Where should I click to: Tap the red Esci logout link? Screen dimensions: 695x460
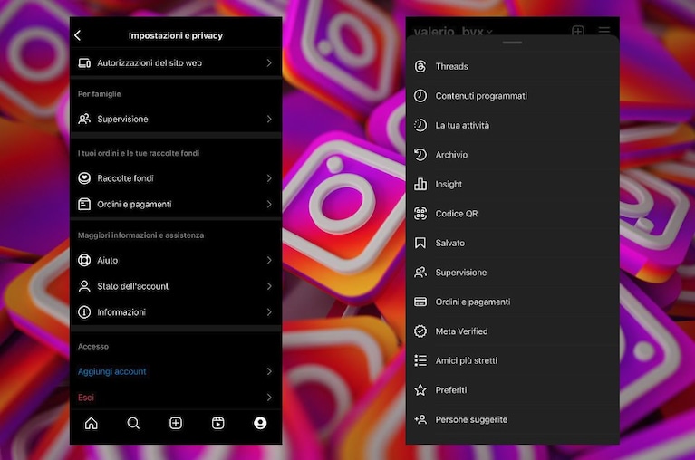[86, 398]
